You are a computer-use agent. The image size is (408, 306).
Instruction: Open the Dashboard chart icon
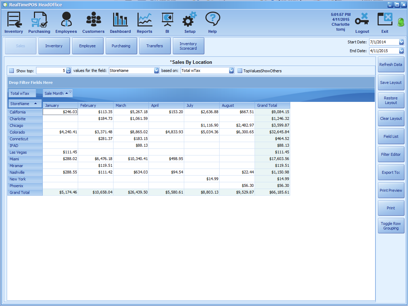(120, 20)
